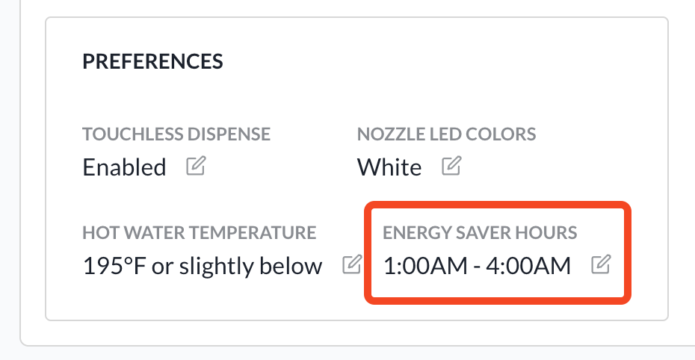Click the Nozzle LED Colors label

pyautogui.click(x=446, y=134)
